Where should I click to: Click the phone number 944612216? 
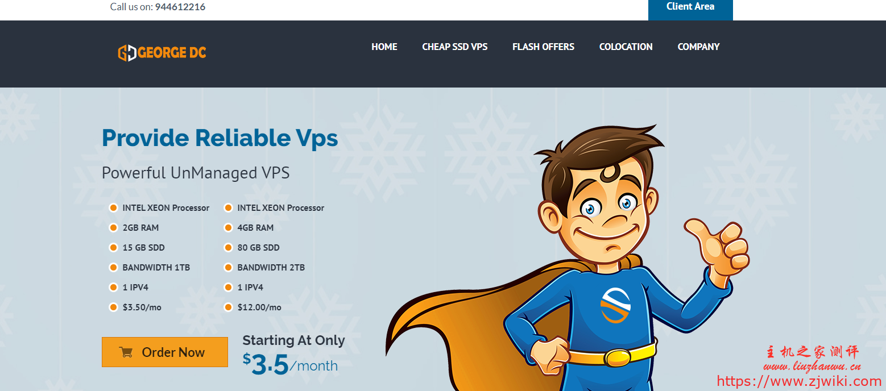[180, 7]
